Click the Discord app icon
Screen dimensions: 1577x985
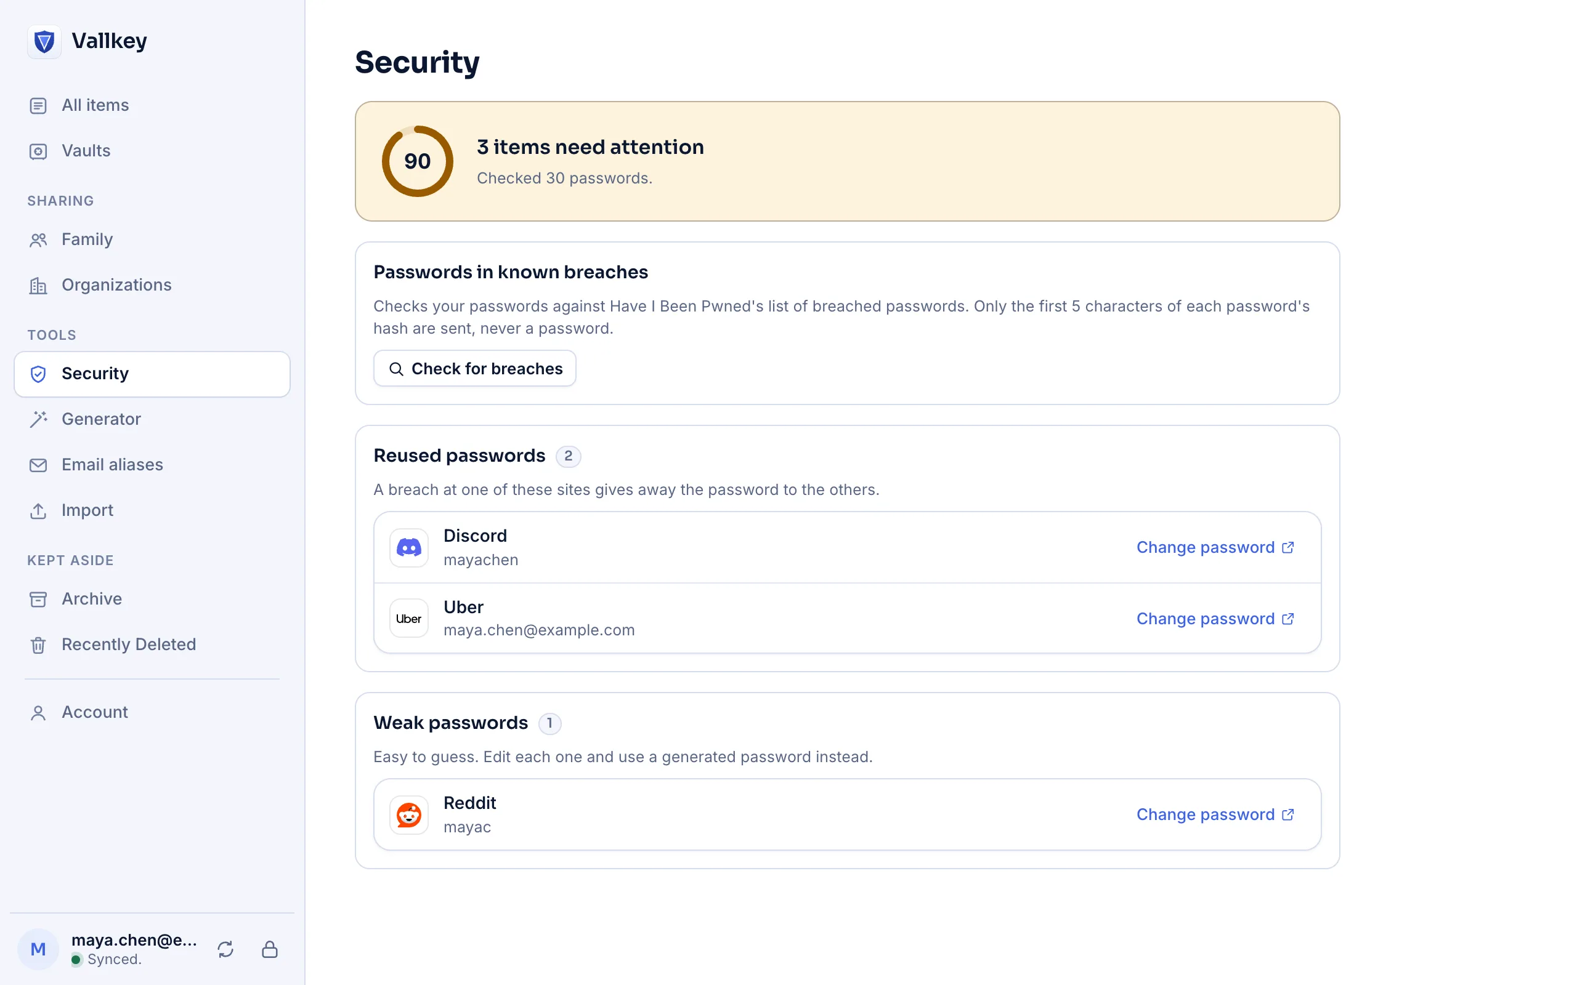click(408, 548)
